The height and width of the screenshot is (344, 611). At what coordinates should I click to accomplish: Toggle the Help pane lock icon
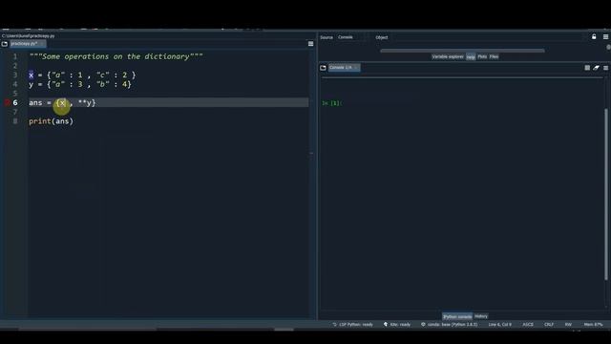[594, 36]
